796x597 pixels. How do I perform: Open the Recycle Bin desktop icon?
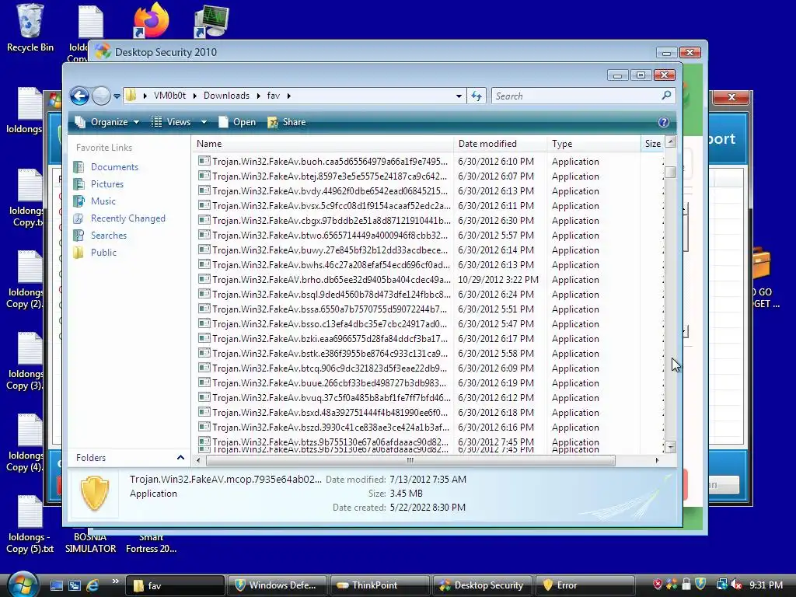[30, 28]
